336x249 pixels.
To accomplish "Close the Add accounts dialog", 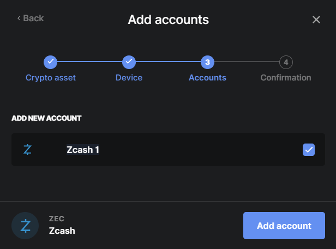I will coord(316,20).
